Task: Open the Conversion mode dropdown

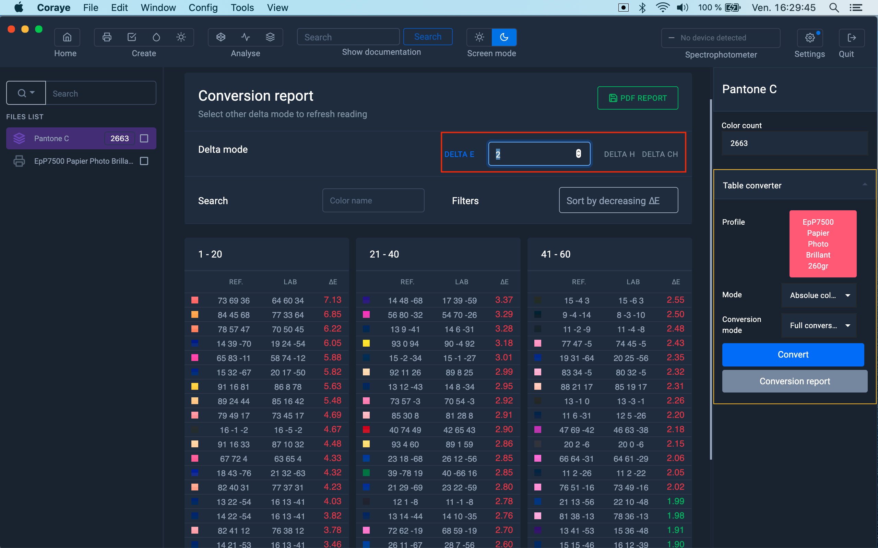Action: pyautogui.click(x=819, y=325)
